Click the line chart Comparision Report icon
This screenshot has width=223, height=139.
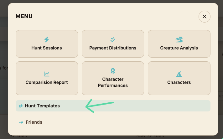(x=47, y=74)
